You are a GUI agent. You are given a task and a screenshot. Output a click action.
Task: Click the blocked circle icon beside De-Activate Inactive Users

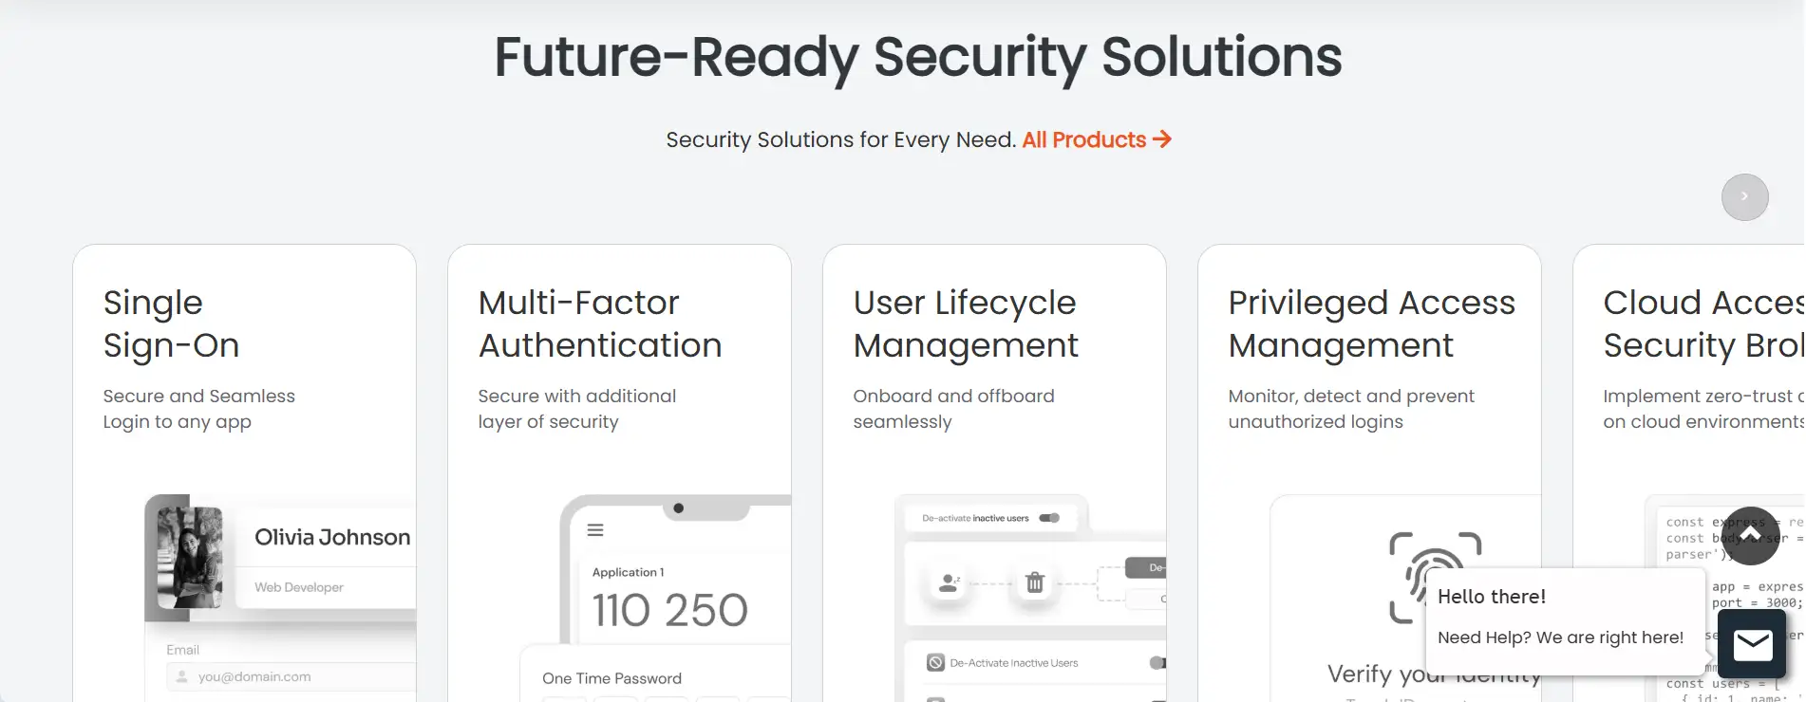(x=935, y=663)
